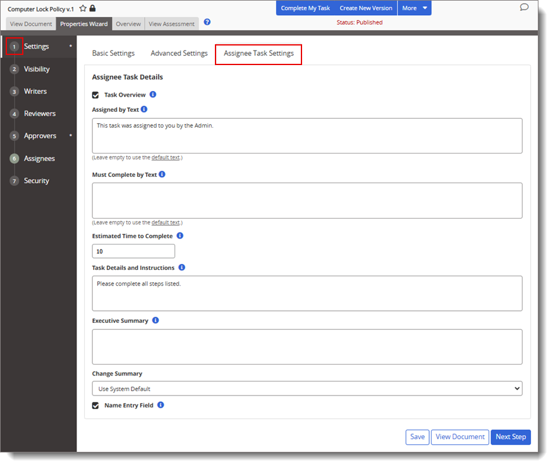This screenshot has height=467, width=553.
Task: Open the Basic Settings tab
Action: (113, 53)
